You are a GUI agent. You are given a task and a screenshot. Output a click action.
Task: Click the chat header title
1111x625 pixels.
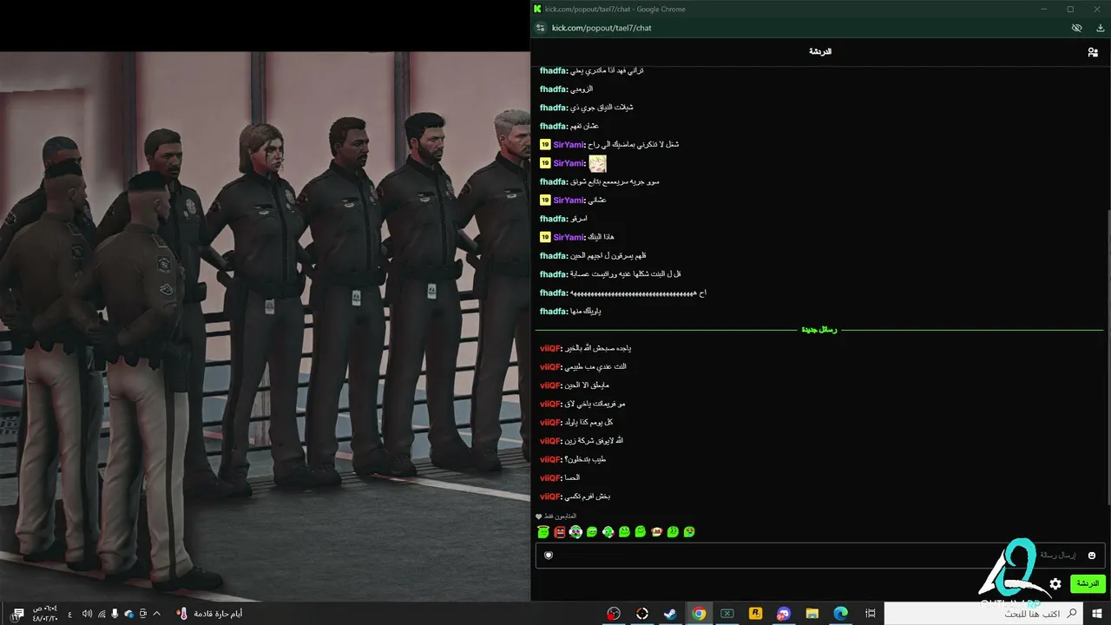click(820, 52)
